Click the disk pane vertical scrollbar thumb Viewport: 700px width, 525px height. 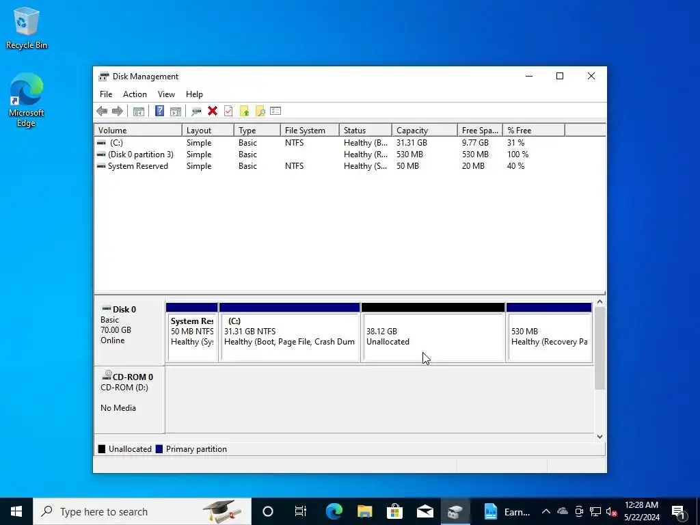(600, 348)
